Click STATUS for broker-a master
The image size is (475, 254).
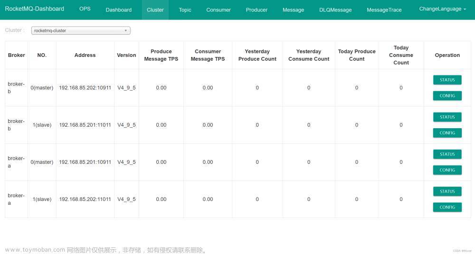(447, 154)
